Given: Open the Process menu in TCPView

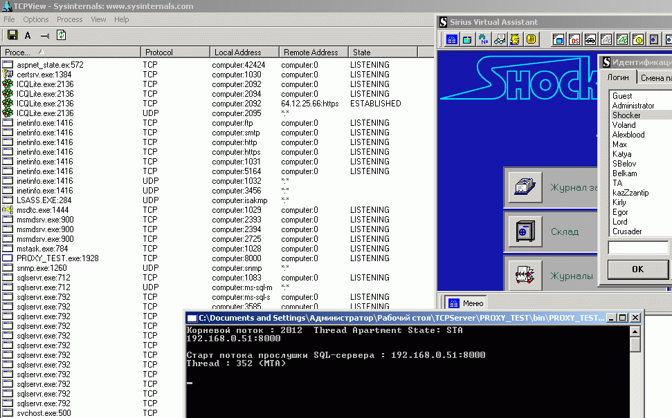Looking at the screenshot, I should (x=69, y=19).
